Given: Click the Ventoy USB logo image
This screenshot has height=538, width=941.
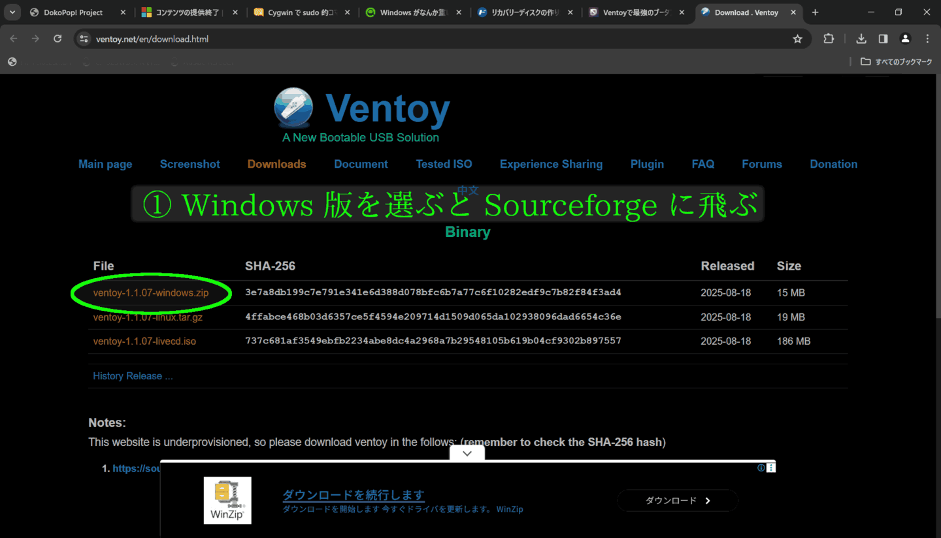Looking at the screenshot, I should coord(293,108).
